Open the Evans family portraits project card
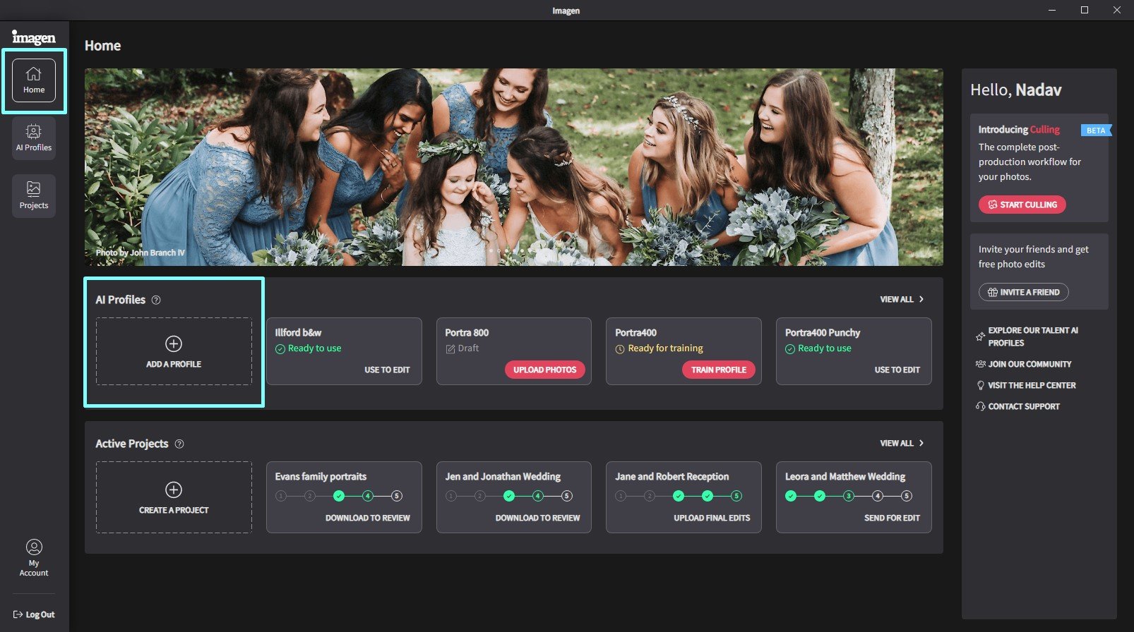 [x=344, y=497]
